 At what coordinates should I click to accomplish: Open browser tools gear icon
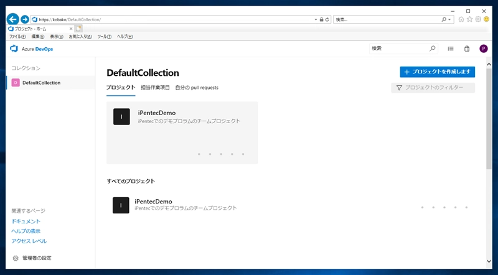coord(478,19)
